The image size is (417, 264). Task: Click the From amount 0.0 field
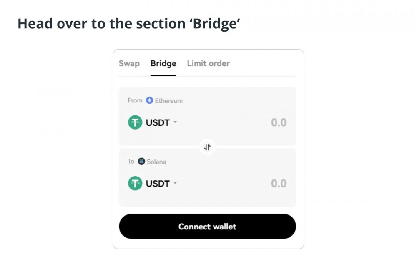(x=279, y=122)
